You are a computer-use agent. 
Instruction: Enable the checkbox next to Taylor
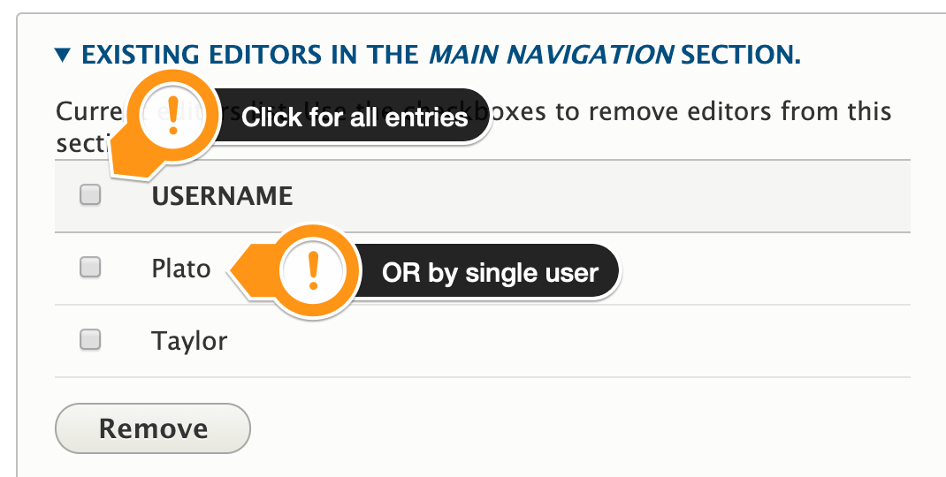coord(90,339)
